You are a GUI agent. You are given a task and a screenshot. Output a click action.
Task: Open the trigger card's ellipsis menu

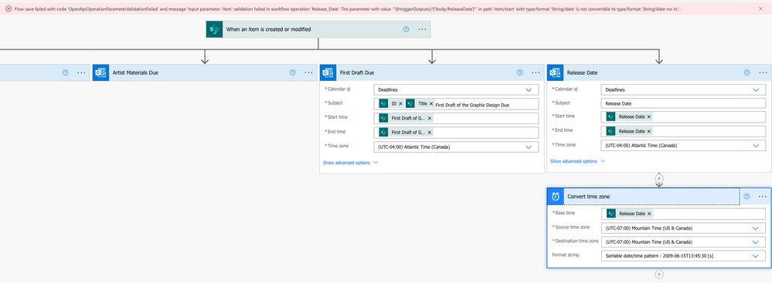coord(422,29)
